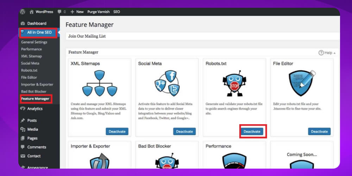This screenshot has width=352, height=176.
Task: Open Posts in sidebar
Action: point(32,120)
